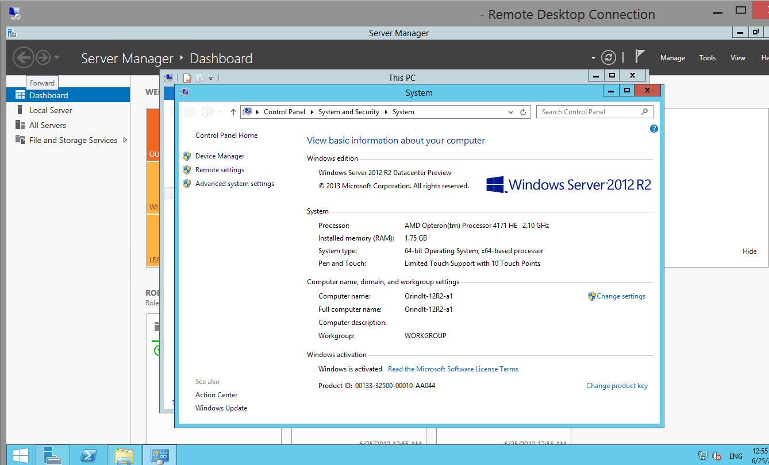
Task: Open address bar previous locations dropdown
Action: click(511, 112)
